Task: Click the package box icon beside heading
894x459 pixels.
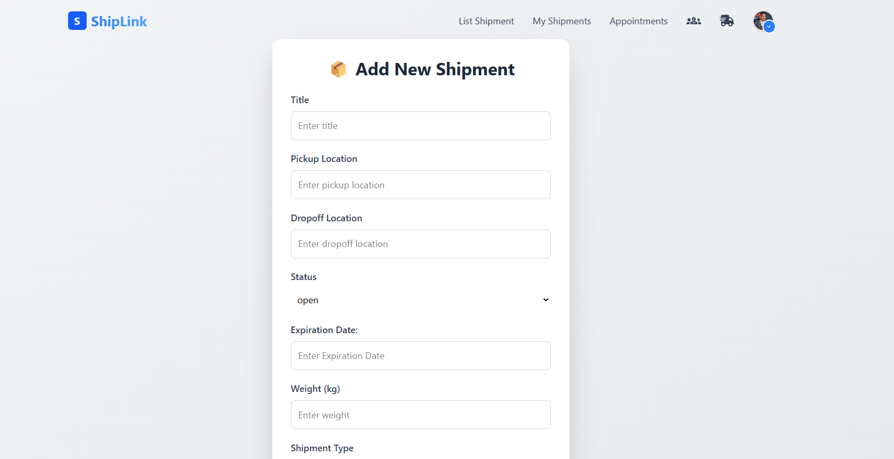Action: tap(338, 69)
